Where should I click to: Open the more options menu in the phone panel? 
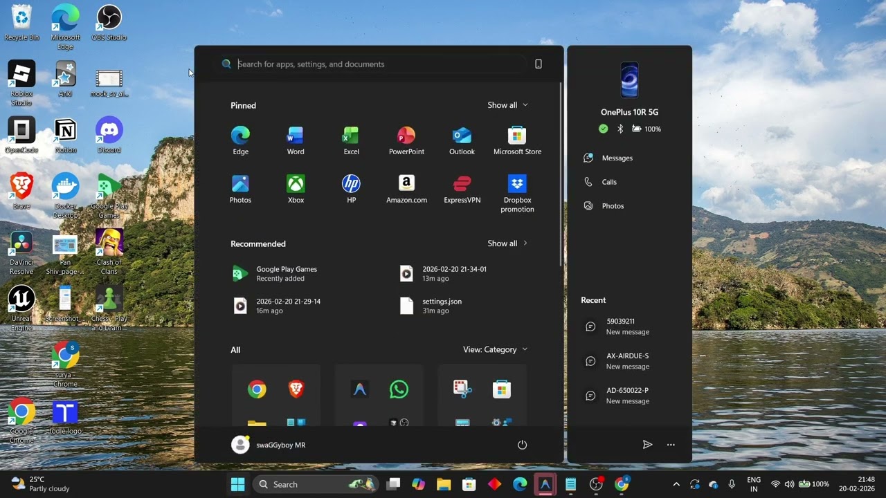671,445
